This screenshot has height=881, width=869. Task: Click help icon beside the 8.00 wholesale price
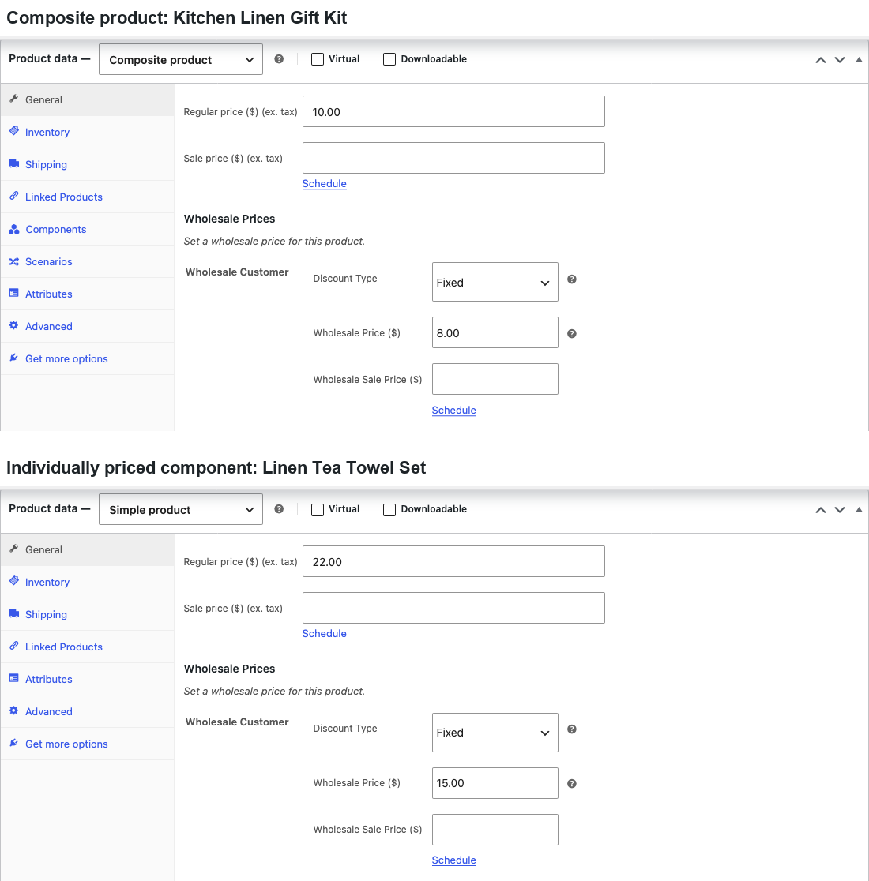click(x=572, y=334)
